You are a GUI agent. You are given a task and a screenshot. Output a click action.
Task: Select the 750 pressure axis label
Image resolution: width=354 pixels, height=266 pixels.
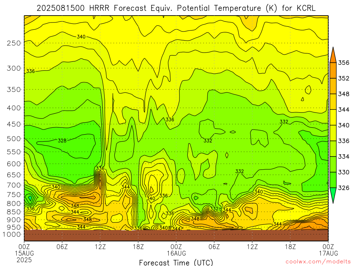tap(14, 195)
